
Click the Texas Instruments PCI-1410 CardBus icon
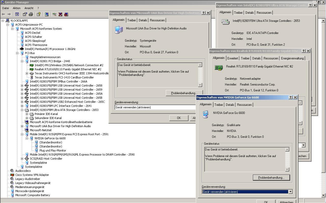pyautogui.click(x=32, y=77)
